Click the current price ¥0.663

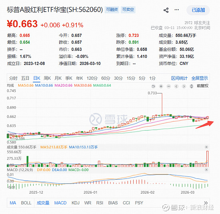22,24
